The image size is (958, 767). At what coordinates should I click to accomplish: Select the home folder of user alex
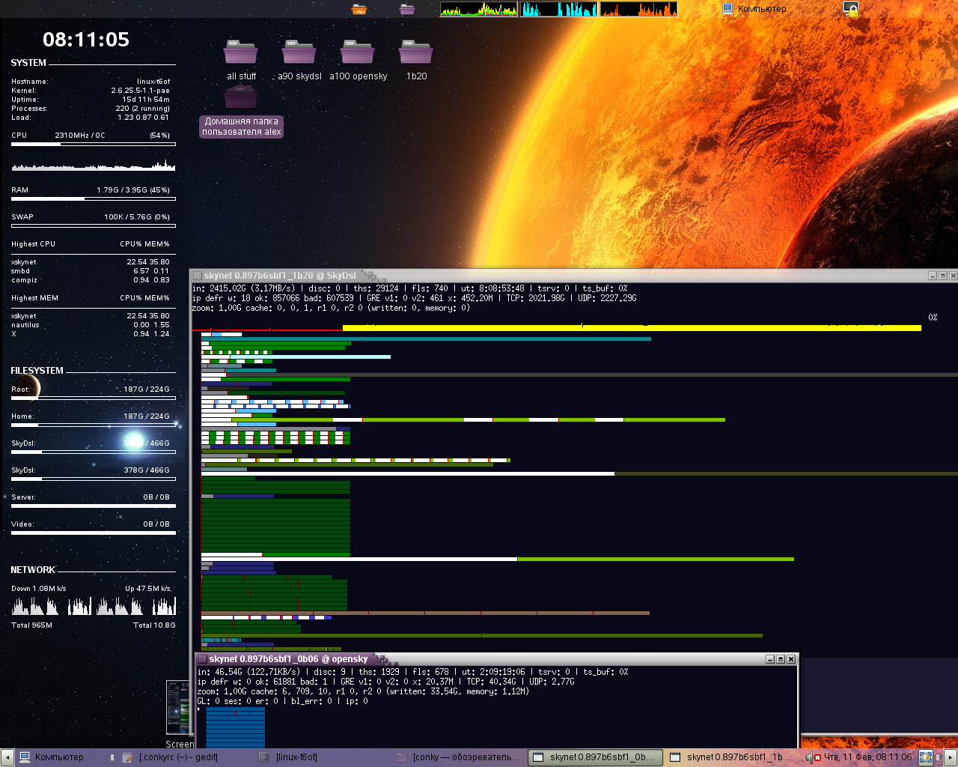pyautogui.click(x=241, y=112)
